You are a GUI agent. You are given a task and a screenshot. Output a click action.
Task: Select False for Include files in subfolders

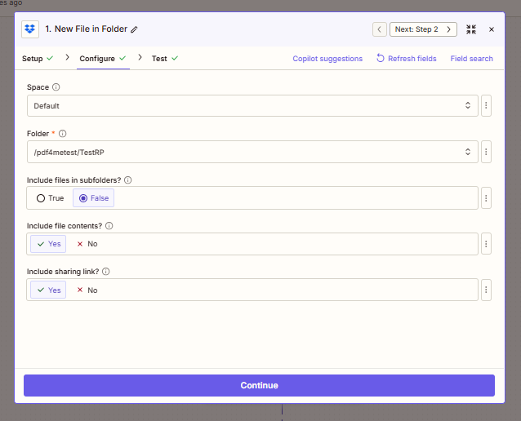[x=94, y=198]
